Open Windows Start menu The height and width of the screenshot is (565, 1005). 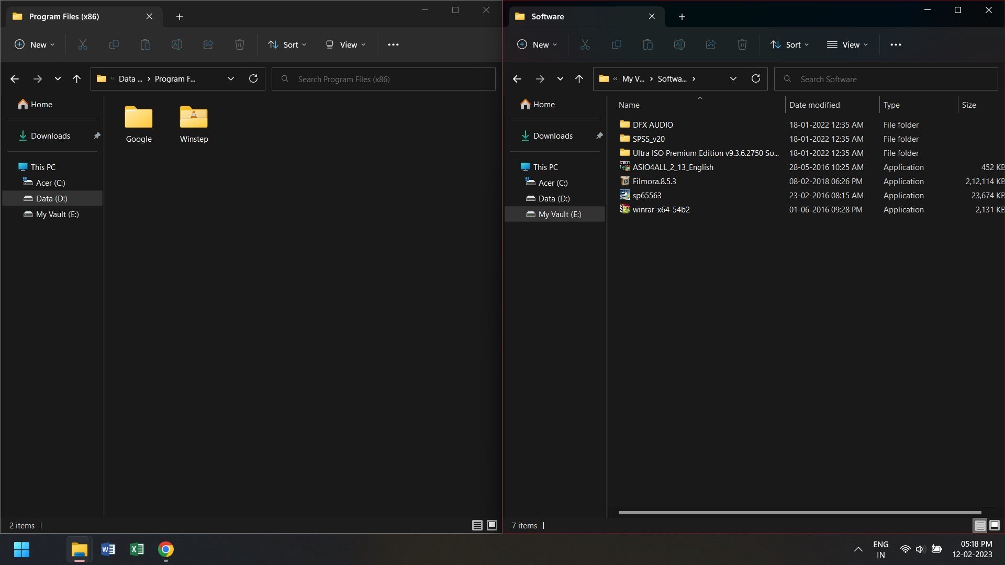(x=21, y=550)
